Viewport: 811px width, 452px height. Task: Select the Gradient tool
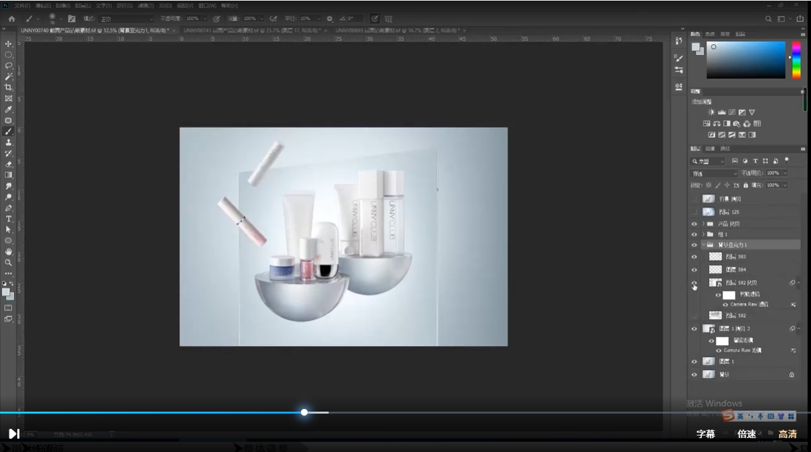pos(9,175)
